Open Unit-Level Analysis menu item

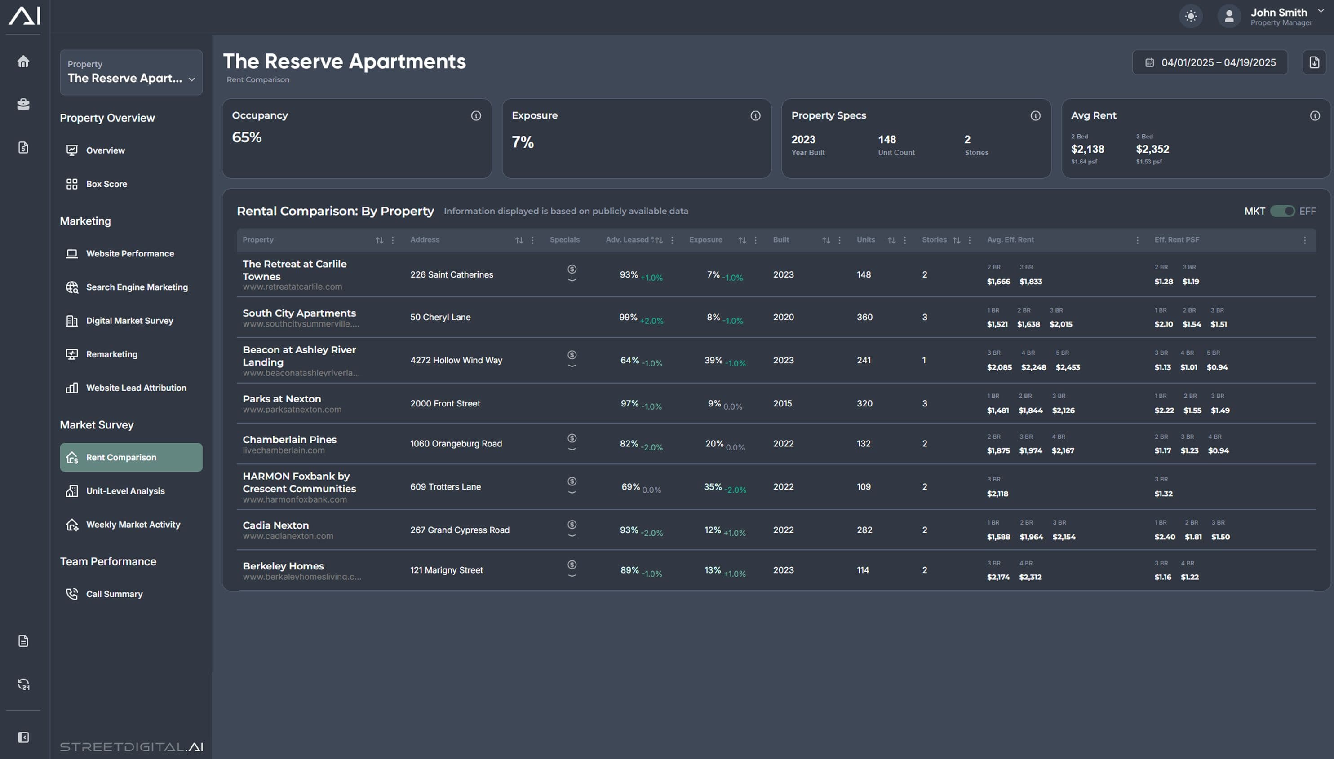pyautogui.click(x=125, y=491)
